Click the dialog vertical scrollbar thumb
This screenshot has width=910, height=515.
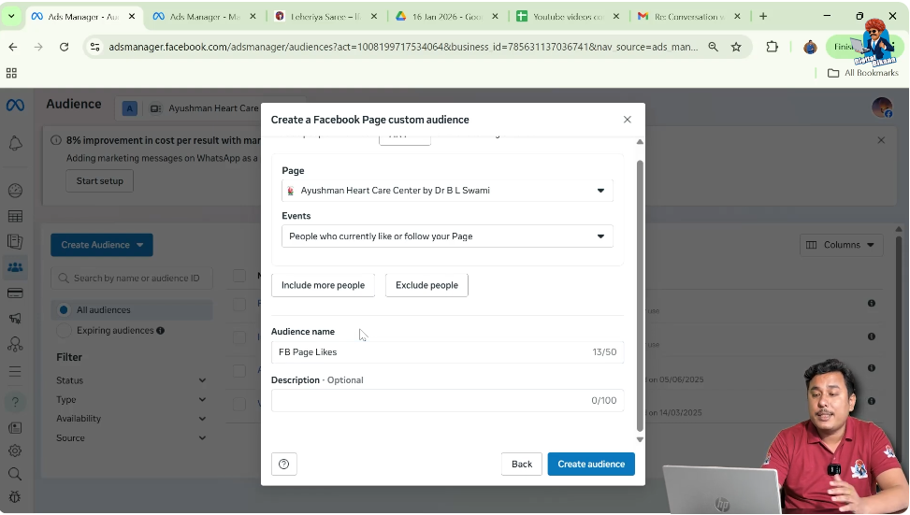[640, 295]
